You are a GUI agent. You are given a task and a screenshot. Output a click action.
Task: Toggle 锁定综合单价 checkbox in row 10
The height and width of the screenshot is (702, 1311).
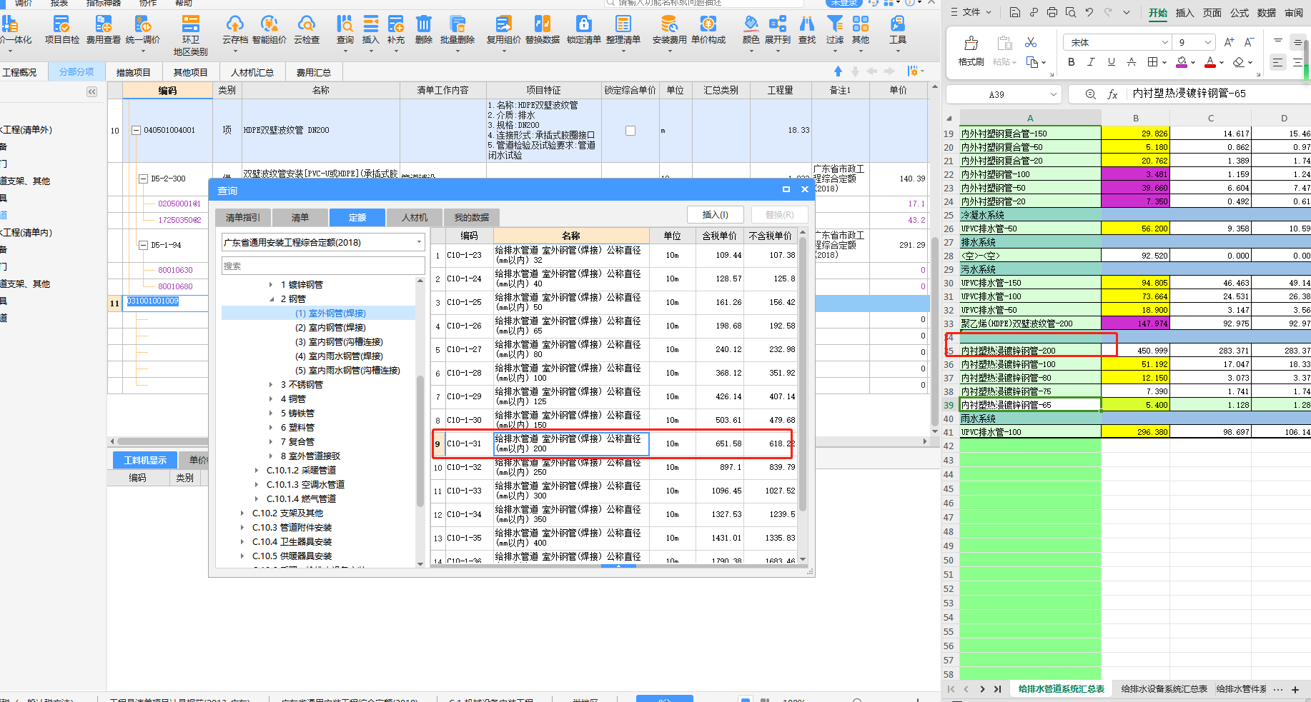coord(630,131)
